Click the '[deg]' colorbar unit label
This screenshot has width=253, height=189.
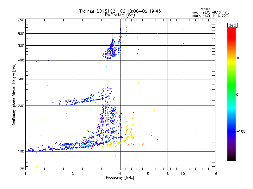(232, 25)
